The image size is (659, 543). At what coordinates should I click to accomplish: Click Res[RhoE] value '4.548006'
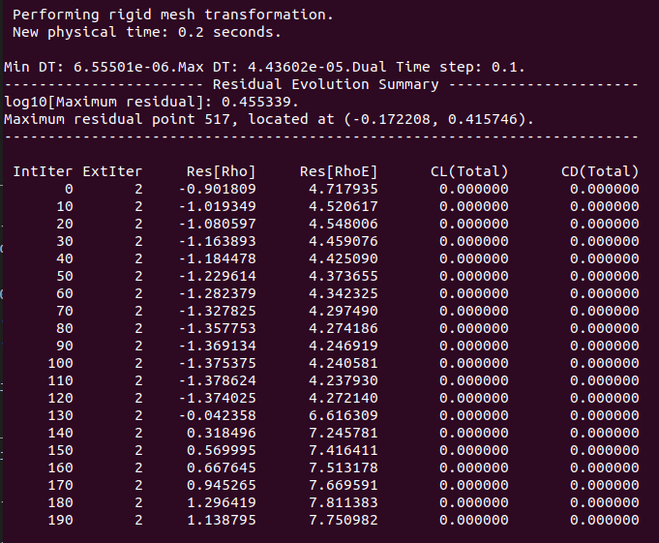pyautogui.click(x=344, y=224)
